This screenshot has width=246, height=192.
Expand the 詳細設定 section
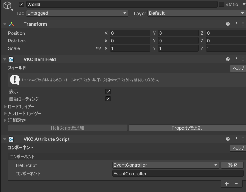(5, 120)
